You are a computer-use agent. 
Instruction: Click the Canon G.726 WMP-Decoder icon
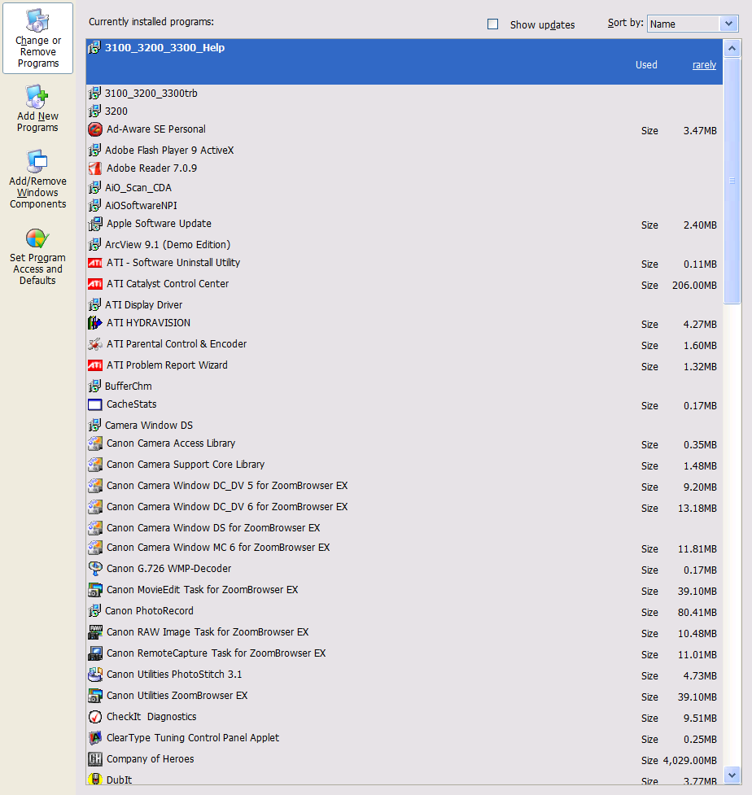coord(95,569)
